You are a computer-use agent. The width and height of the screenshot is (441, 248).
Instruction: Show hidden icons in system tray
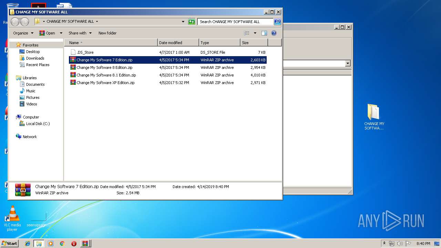[384, 244]
